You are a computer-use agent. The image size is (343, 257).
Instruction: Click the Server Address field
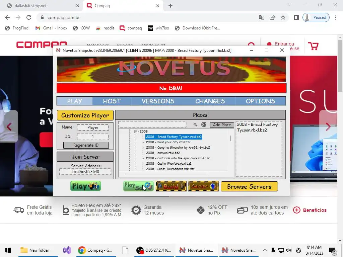(85, 172)
